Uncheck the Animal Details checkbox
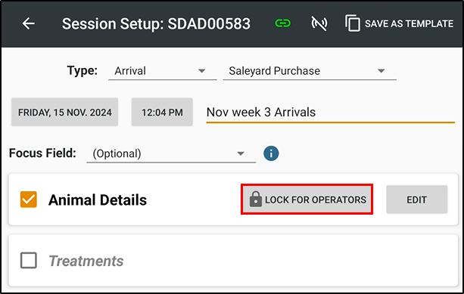 coord(29,200)
